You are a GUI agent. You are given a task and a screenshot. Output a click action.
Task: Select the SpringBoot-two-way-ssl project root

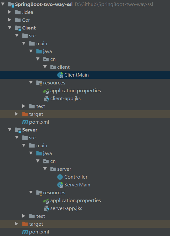coord(44,4)
